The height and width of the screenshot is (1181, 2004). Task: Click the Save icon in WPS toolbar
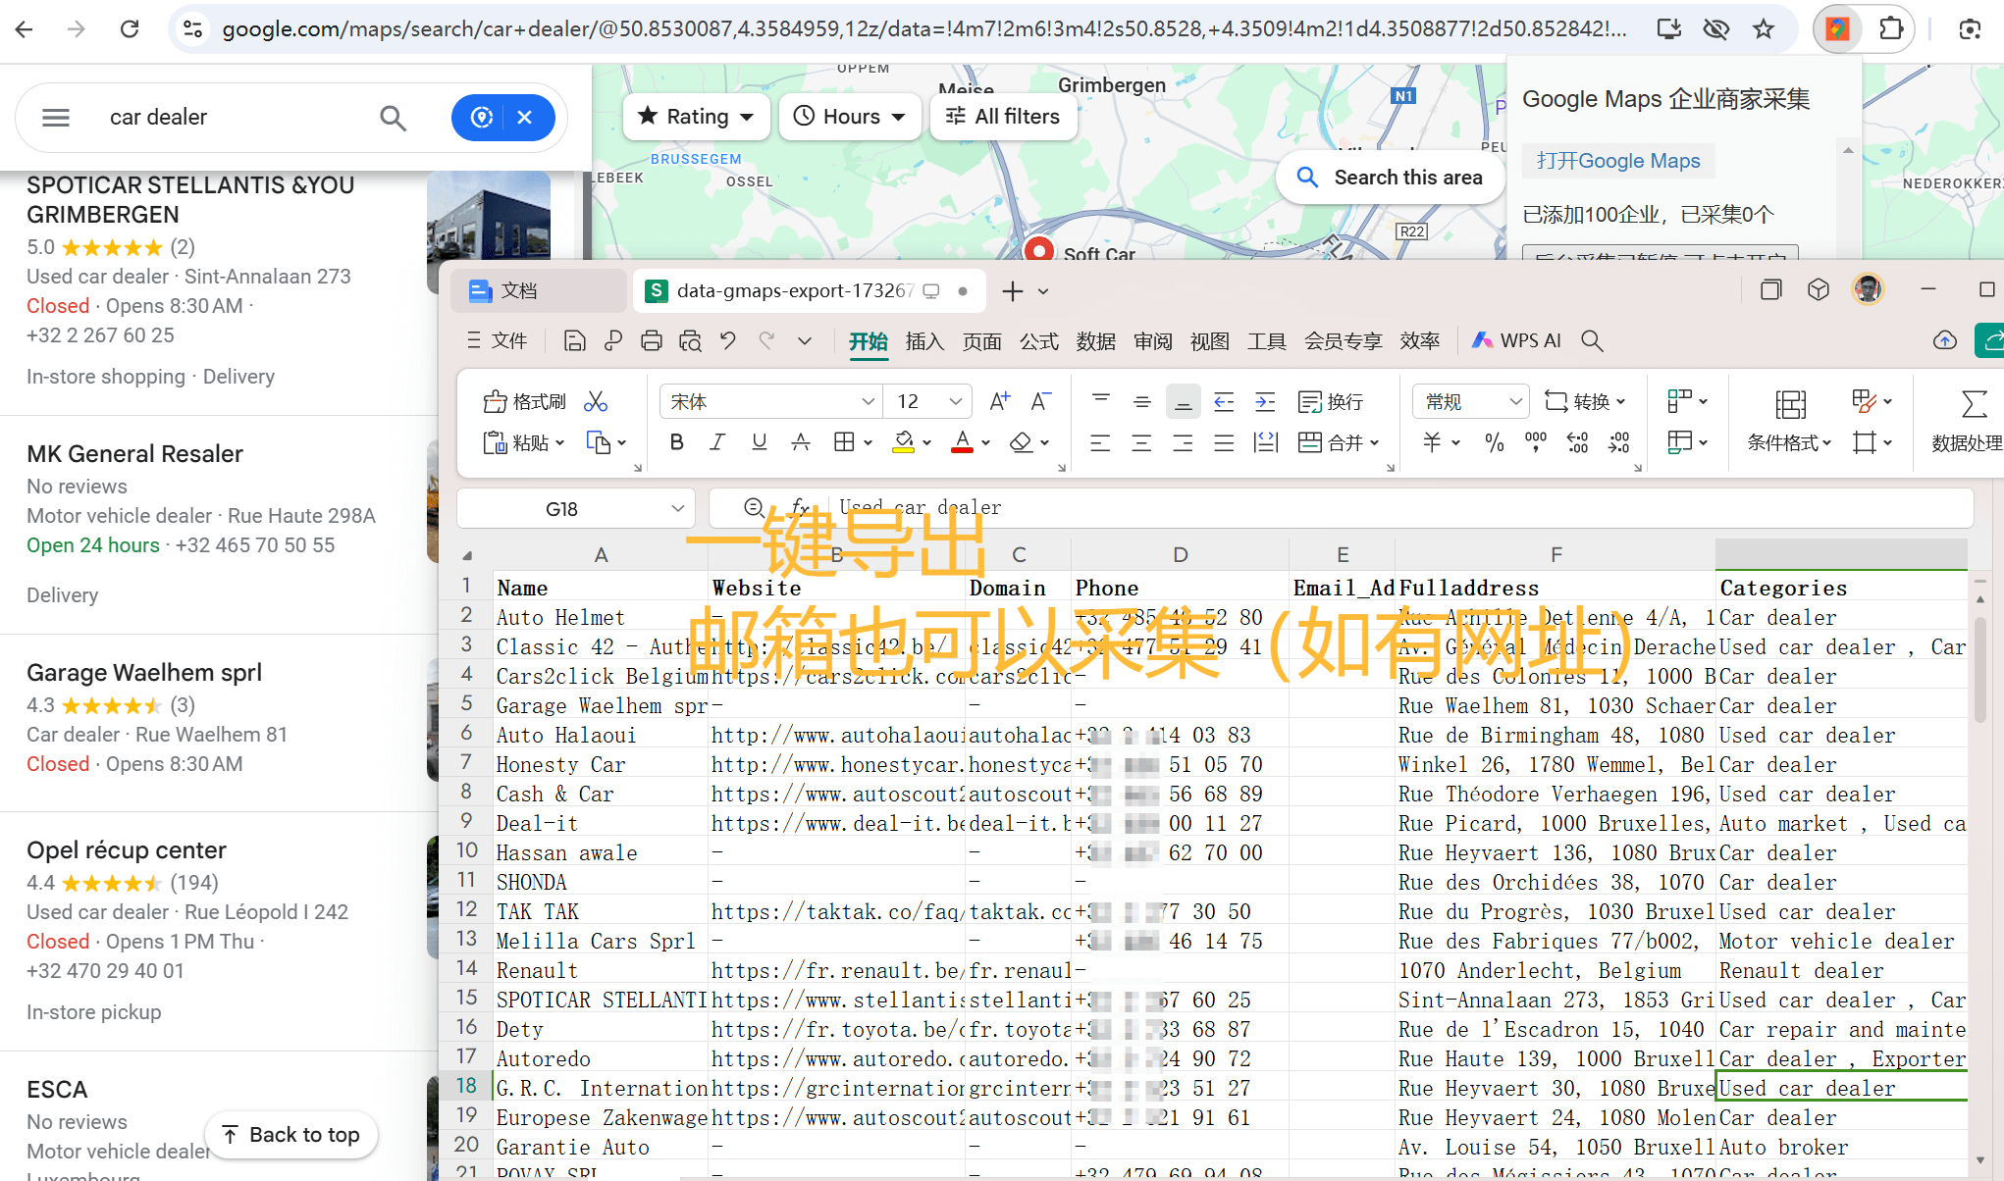pyautogui.click(x=574, y=340)
